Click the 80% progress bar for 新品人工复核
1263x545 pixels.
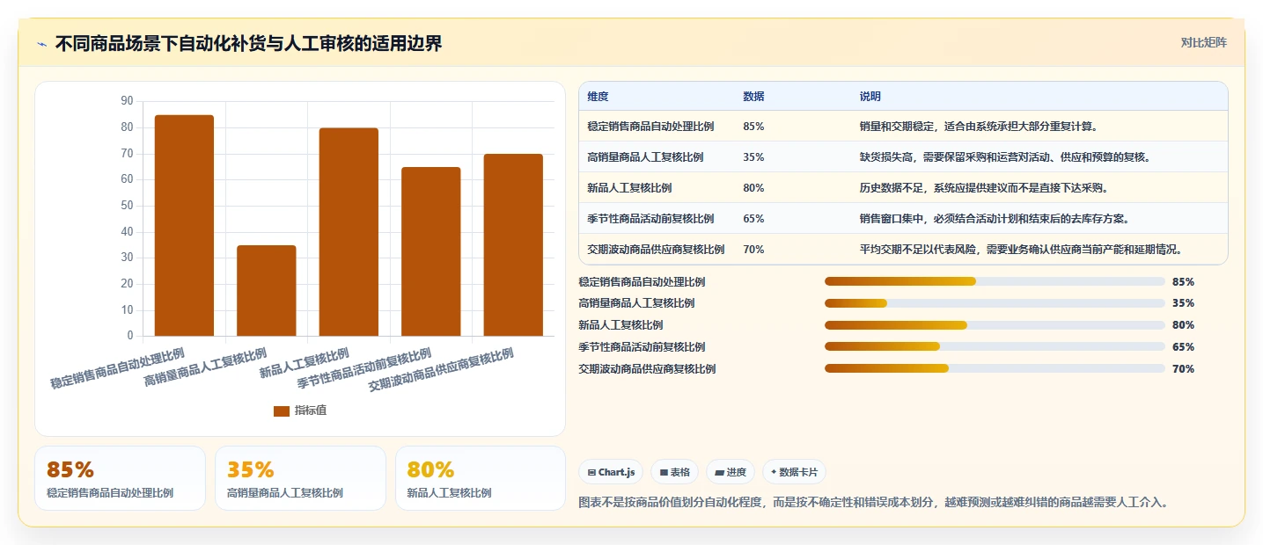(995, 325)
